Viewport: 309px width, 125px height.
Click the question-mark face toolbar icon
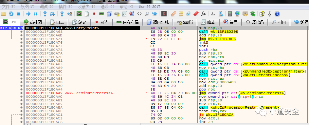coord(270,14)
